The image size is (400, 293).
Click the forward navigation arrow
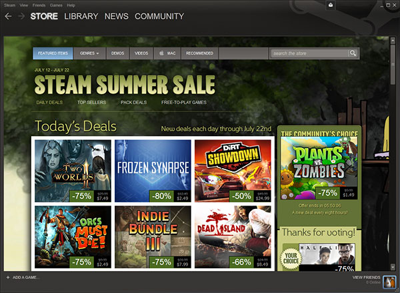(21, 16)
